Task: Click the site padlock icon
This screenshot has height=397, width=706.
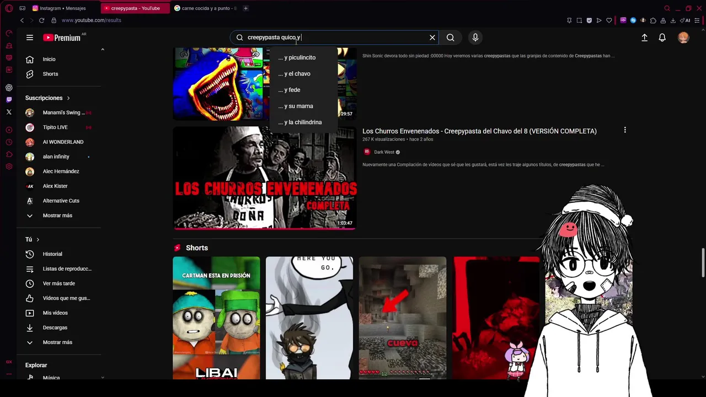Action: (x=54, y=20)
